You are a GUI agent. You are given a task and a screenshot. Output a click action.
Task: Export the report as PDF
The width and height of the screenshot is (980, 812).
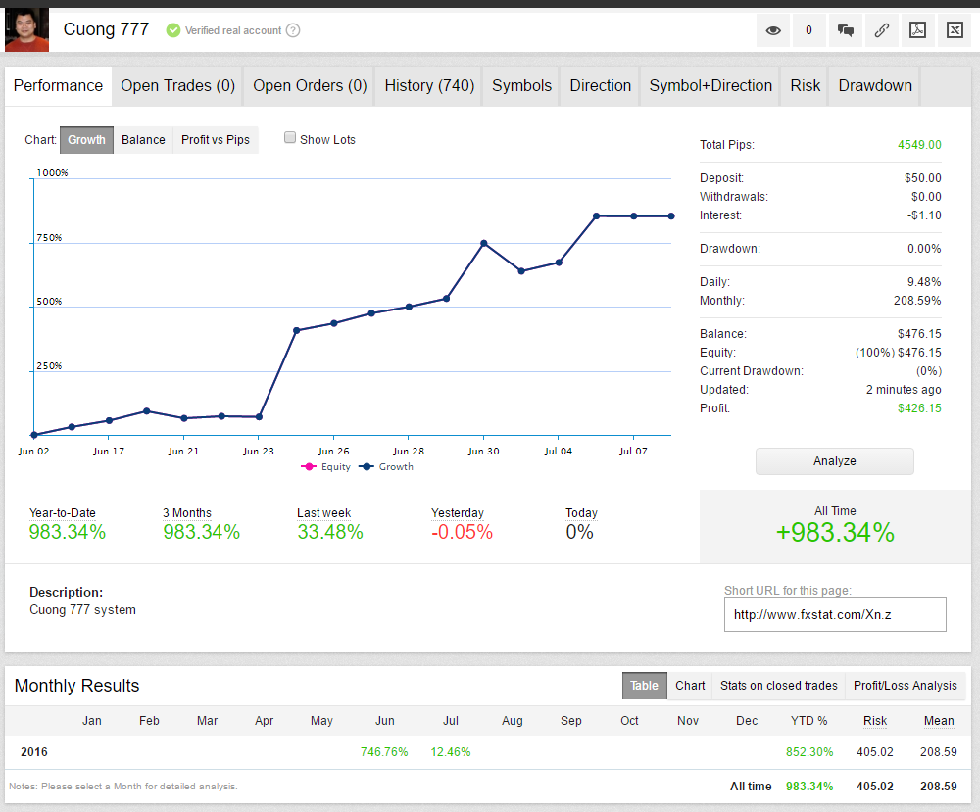917,30
